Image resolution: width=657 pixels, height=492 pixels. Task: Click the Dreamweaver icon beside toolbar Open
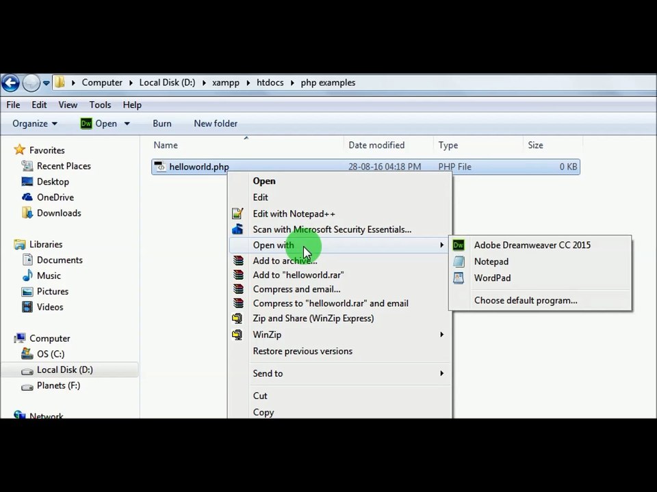(x=86, y=124)
